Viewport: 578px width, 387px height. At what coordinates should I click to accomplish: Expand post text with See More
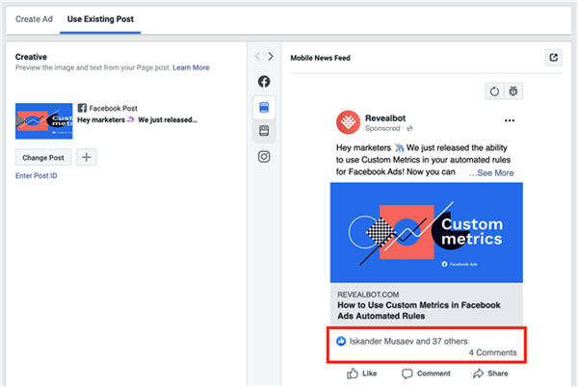tap(491, 173)
